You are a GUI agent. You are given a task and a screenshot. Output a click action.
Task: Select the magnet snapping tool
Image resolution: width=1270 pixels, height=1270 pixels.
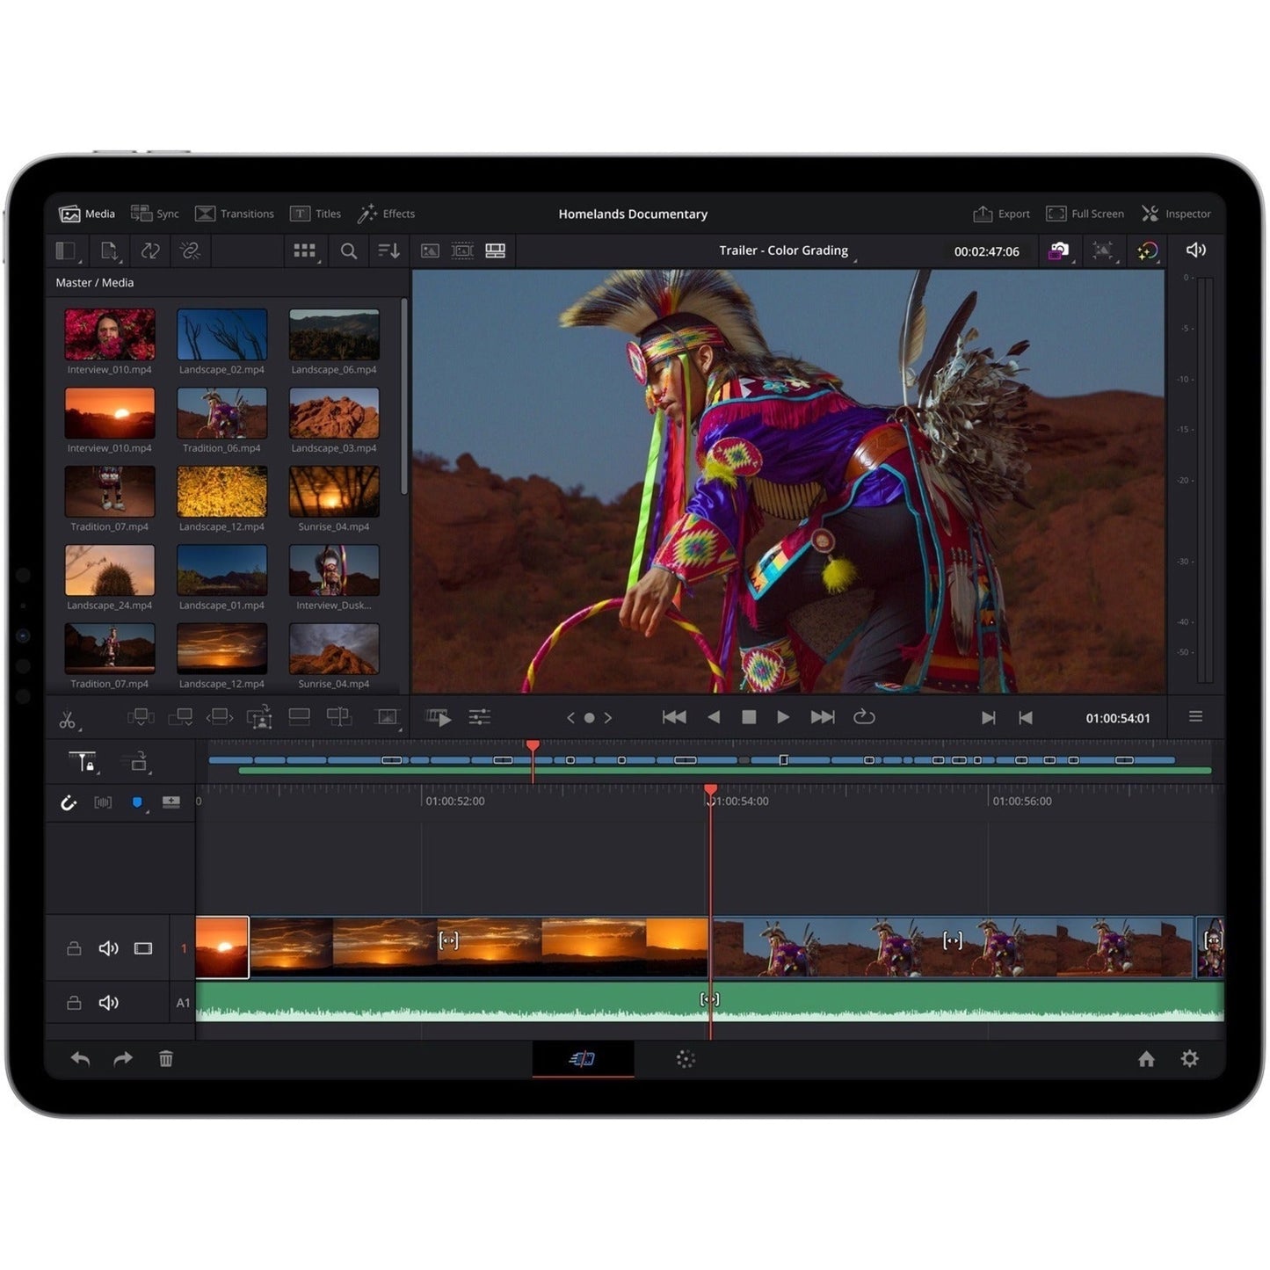tap(69, 802)
